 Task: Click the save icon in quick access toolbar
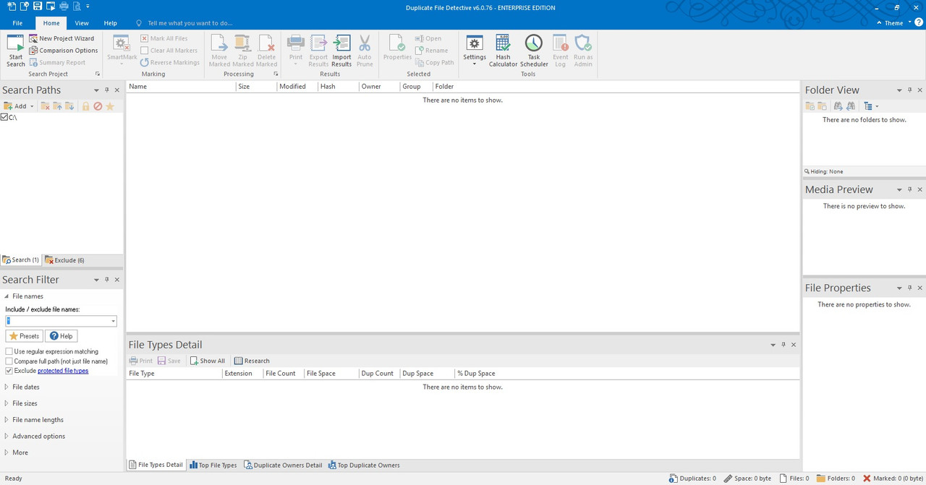pyautogui.click(x=38, y=6)
